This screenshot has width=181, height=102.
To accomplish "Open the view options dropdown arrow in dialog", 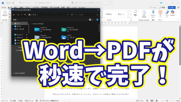I will 92,20.
